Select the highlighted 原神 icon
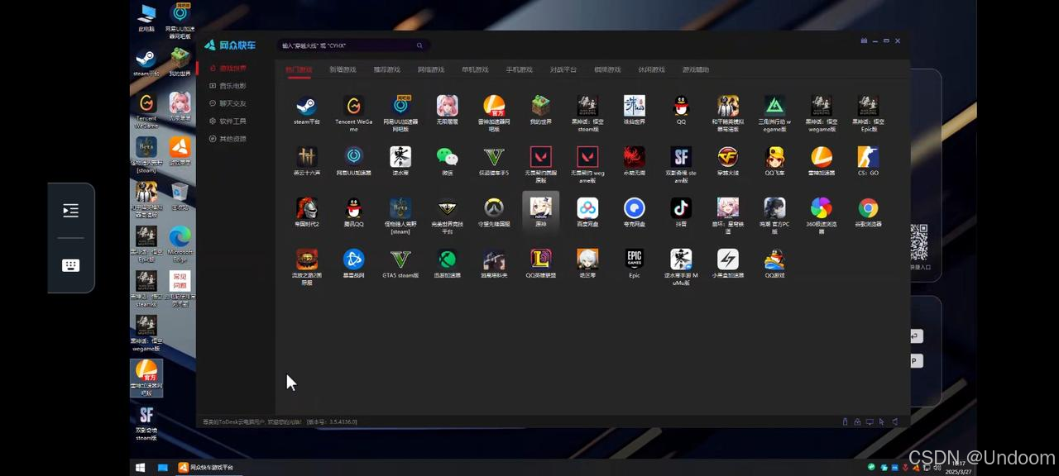 click(x=541, y=212)
